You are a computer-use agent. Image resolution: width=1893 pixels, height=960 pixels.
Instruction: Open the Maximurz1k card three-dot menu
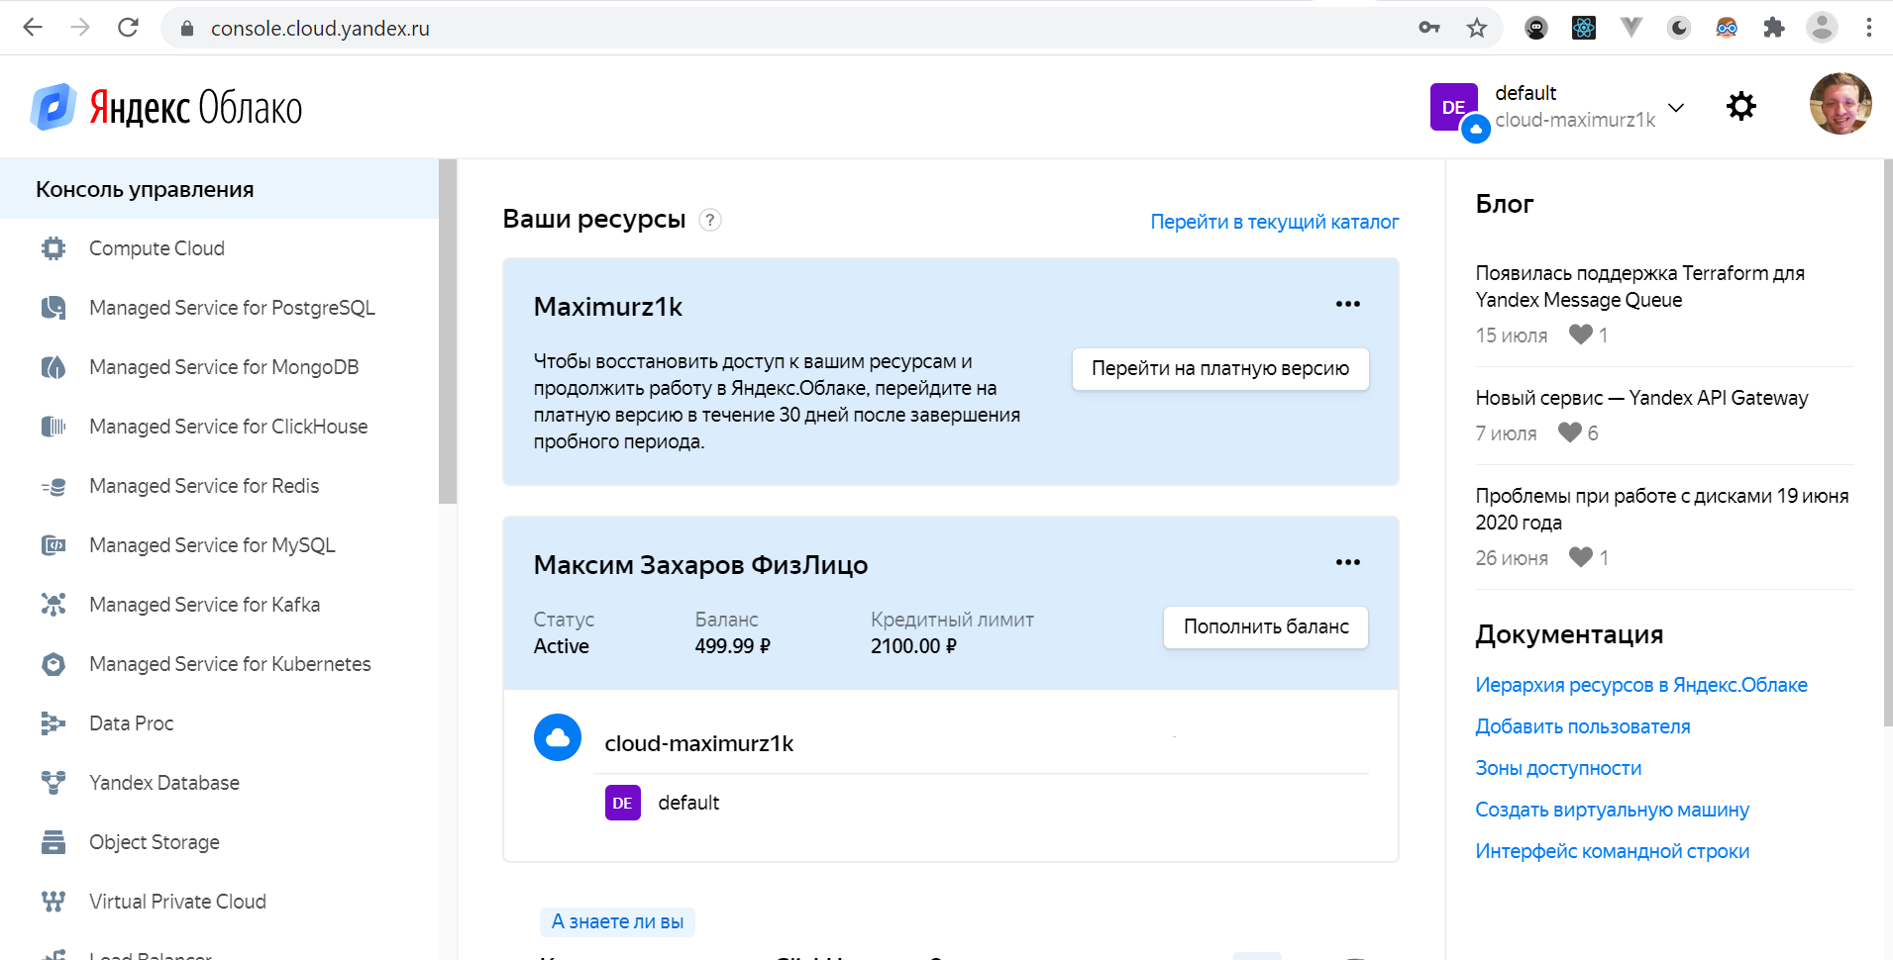coord(1348,304)
